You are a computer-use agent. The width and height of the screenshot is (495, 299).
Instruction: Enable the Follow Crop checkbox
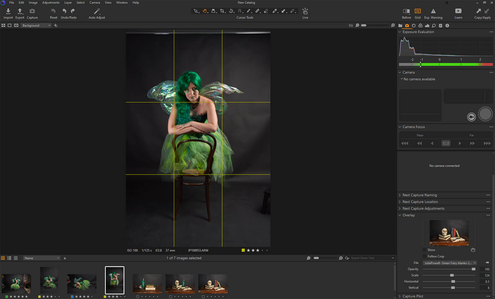[x=425, y=256]
